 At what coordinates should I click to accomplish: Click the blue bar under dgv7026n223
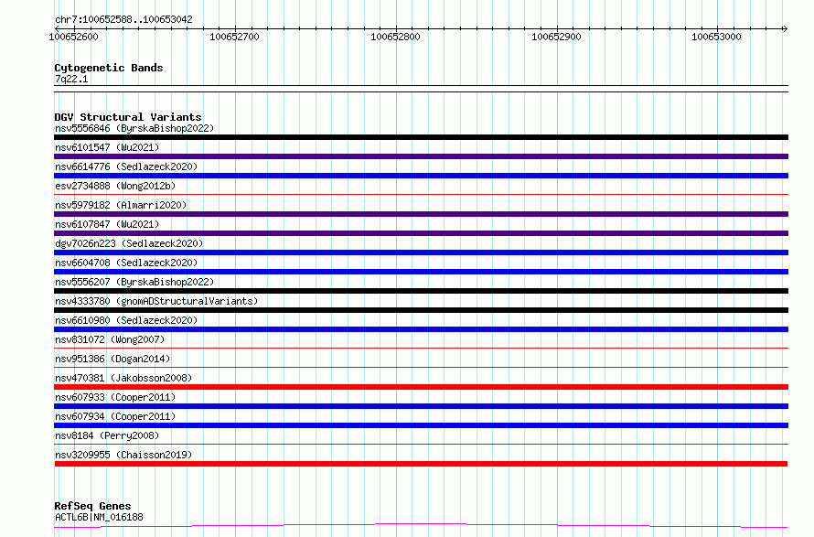[421, 252]
